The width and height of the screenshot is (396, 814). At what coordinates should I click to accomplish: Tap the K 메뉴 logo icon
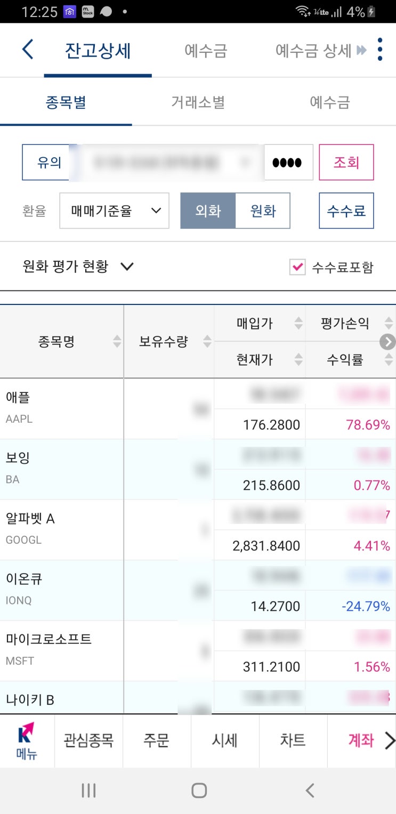(27, 740)
